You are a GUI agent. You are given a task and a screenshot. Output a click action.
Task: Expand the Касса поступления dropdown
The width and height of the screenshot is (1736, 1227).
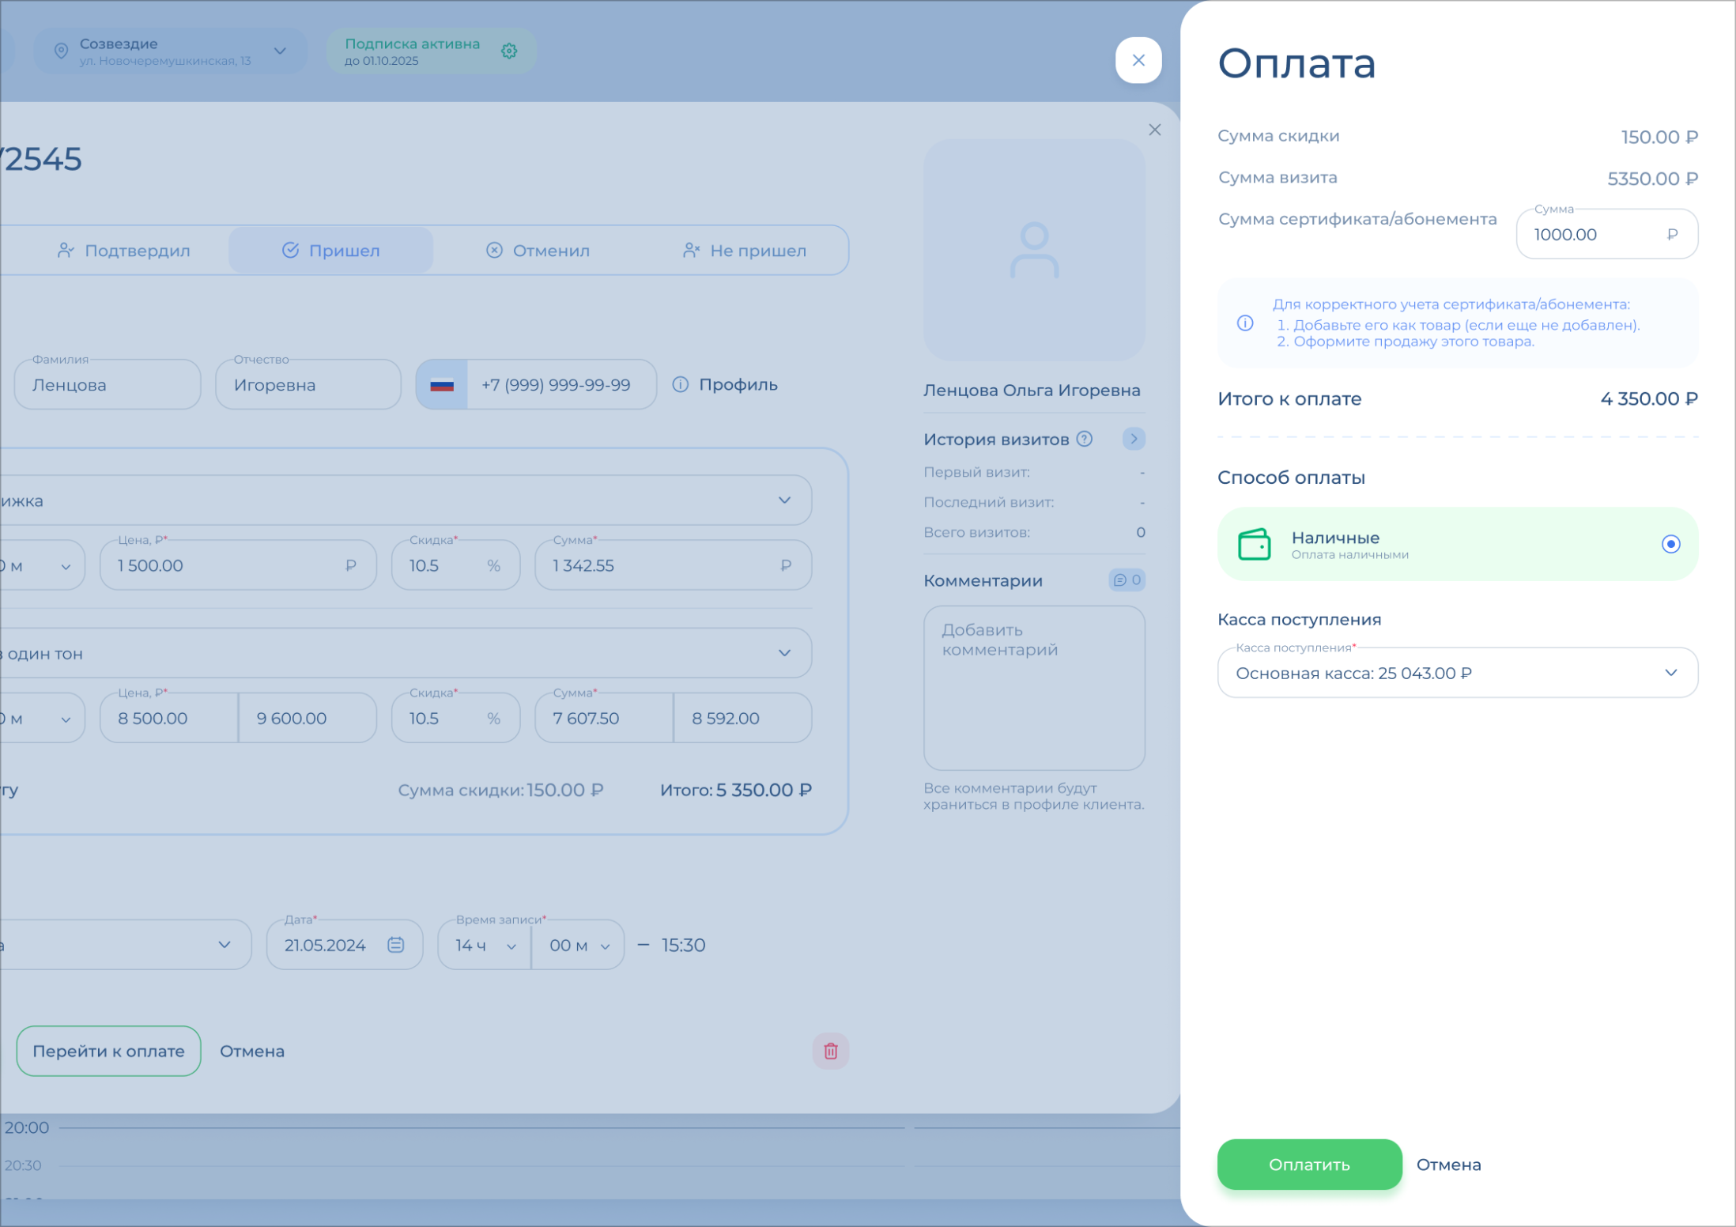click(1457, 673)
